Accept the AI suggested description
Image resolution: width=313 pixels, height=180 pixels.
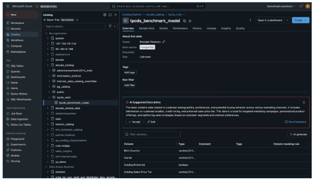(x=134, y=122)
